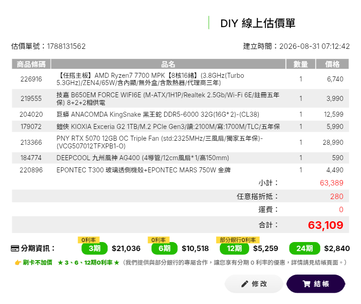
Task: Click the 商品條碼 column header
Action: [31, 64]
